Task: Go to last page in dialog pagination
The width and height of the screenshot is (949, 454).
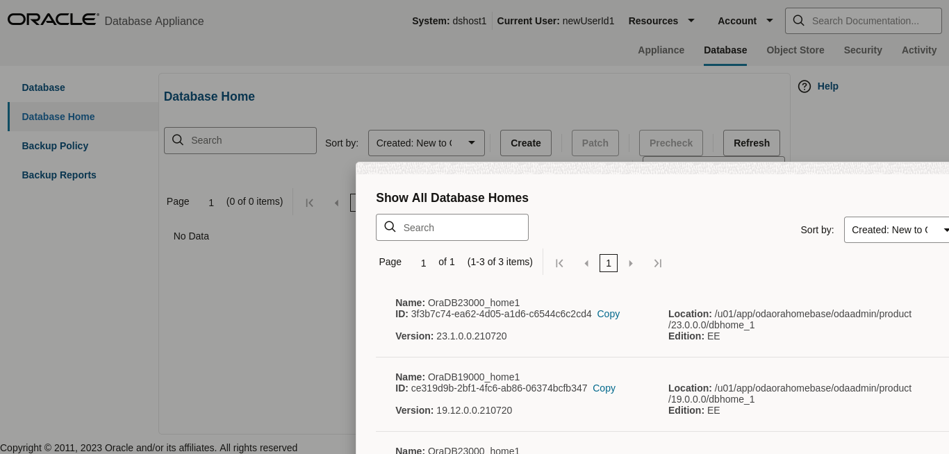Action: point(658,263)
